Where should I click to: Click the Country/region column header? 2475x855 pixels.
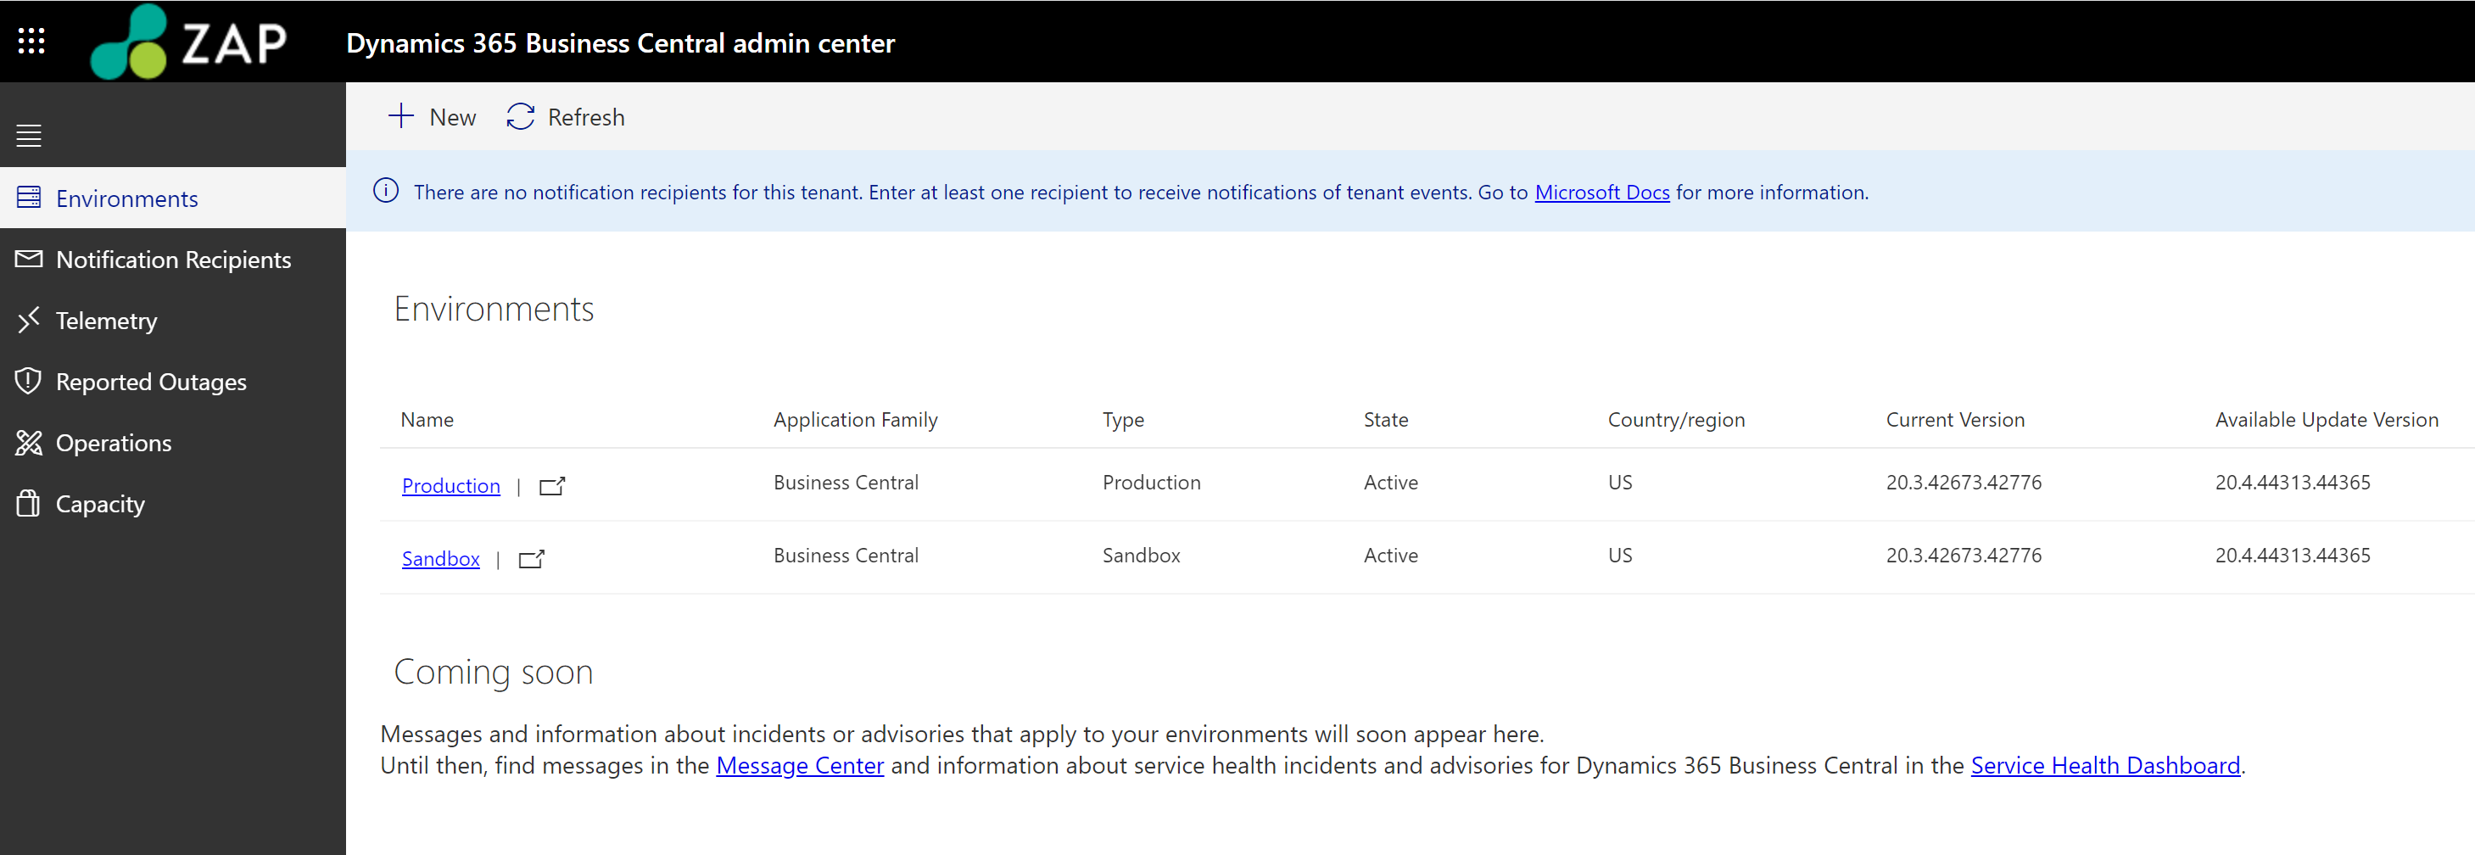1676,420
